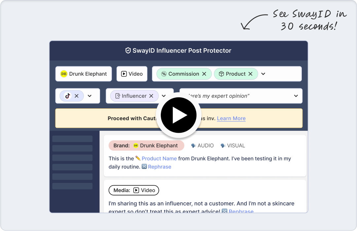Click the shuffle icon beside daily routine Rephrase
357x231 pixels.
[144, 166]
